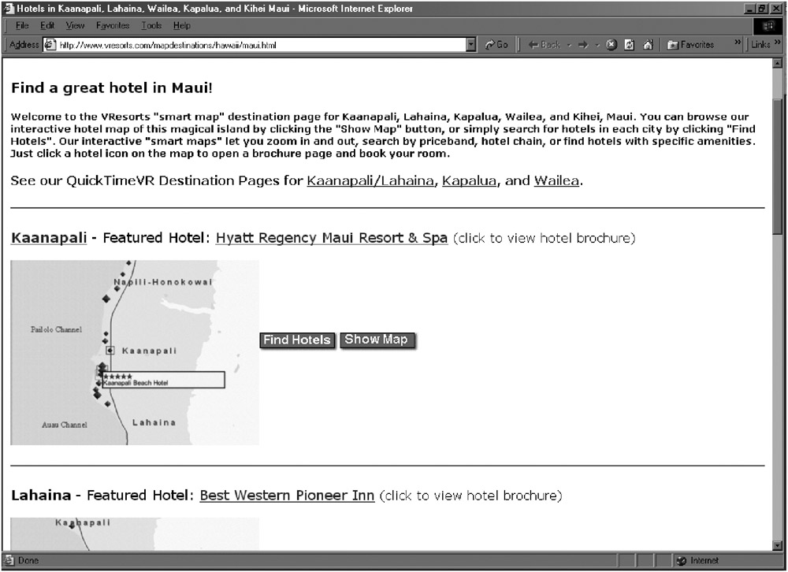Click the Refresh page icon
Image resolution: width=788 pixels, height=572 pixels.
point(629,45)
